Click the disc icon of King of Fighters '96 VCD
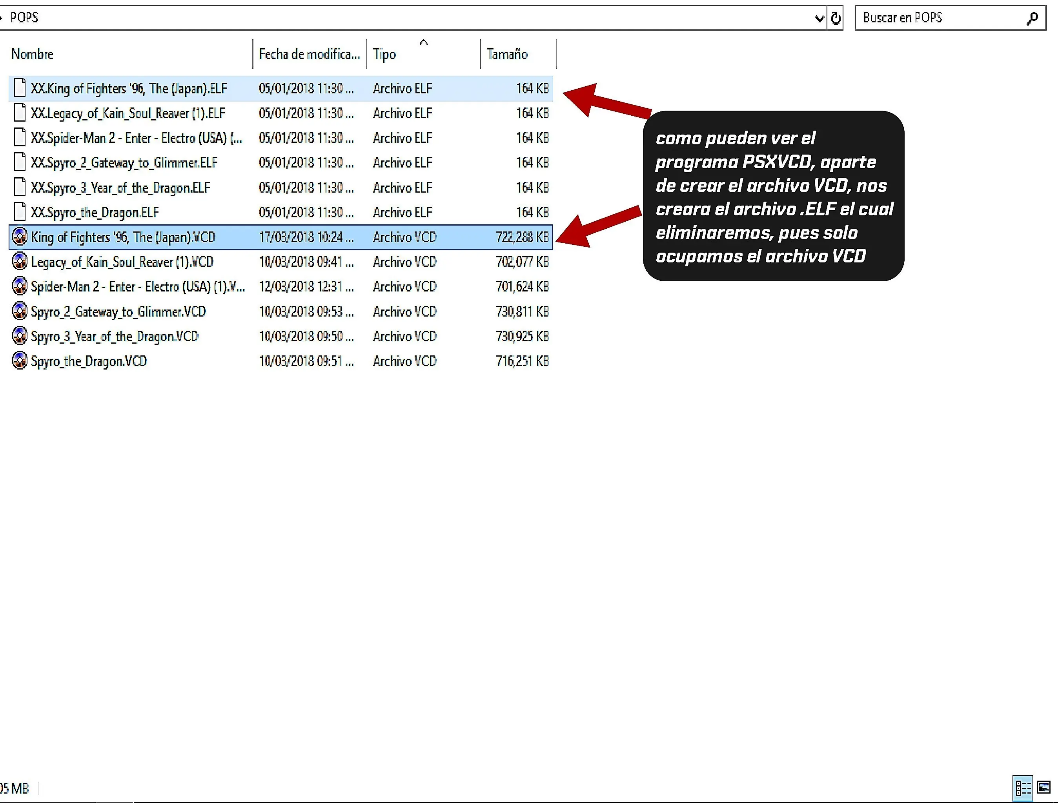 [x=20, y=237]
